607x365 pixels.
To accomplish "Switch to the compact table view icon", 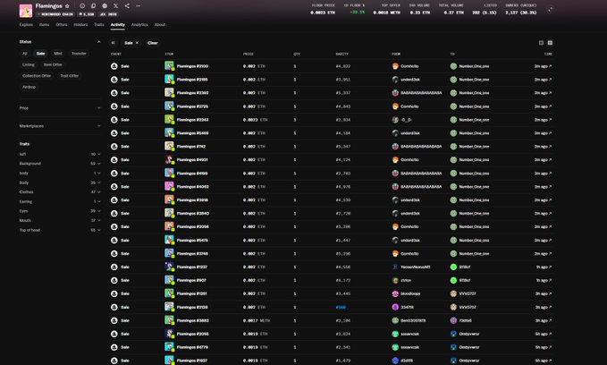I will [541, 43].
